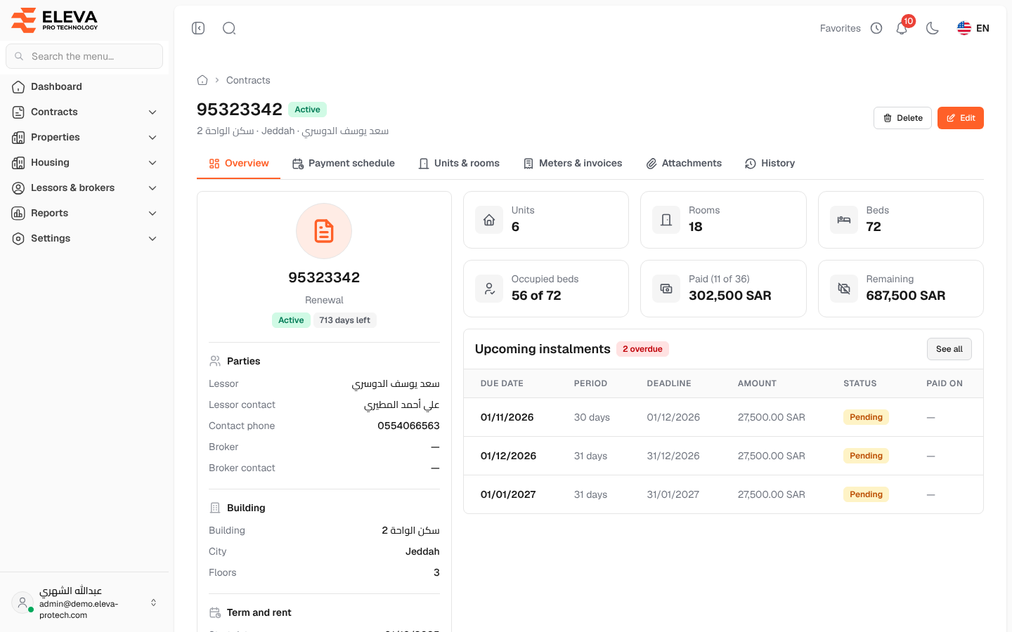The width and height of the screenshot is (1012, 632).
Task: See all upcoming instalments
Action: [x=949, y=349]
